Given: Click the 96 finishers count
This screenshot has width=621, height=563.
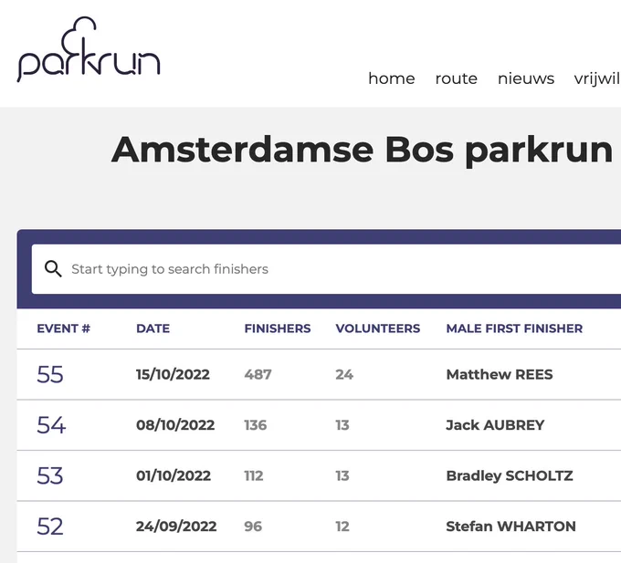Looking at the screenshot, I should (x=253, y=527).
